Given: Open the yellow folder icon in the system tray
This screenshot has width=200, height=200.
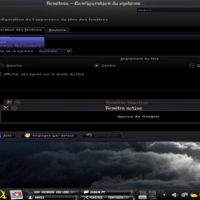Looking at the screenshot, I should tap(194, 195).
